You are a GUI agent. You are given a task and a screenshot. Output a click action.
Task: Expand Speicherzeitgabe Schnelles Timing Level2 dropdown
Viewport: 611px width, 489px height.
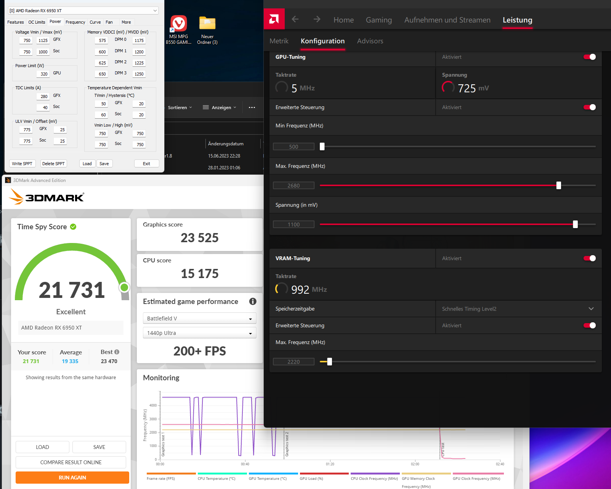tap(518, 309)
